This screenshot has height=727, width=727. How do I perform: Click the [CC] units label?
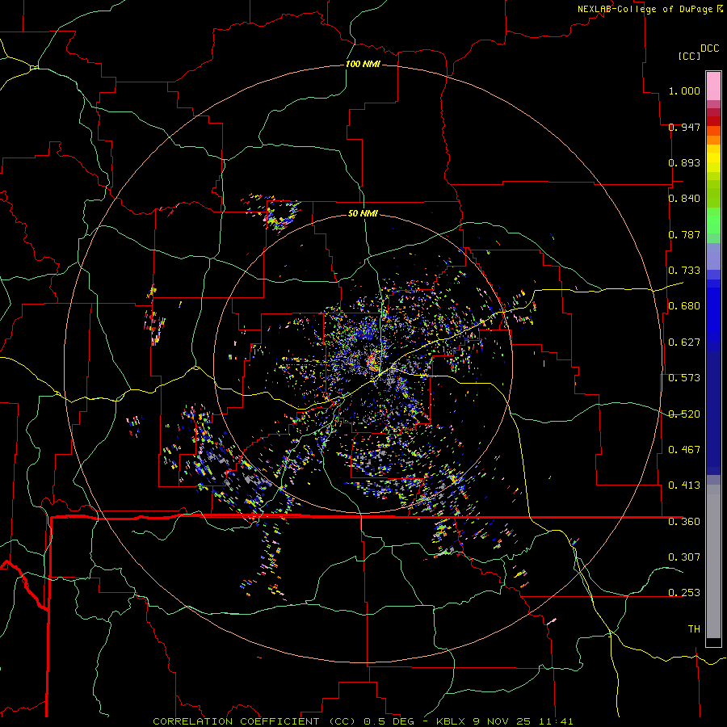coord(688,56)
